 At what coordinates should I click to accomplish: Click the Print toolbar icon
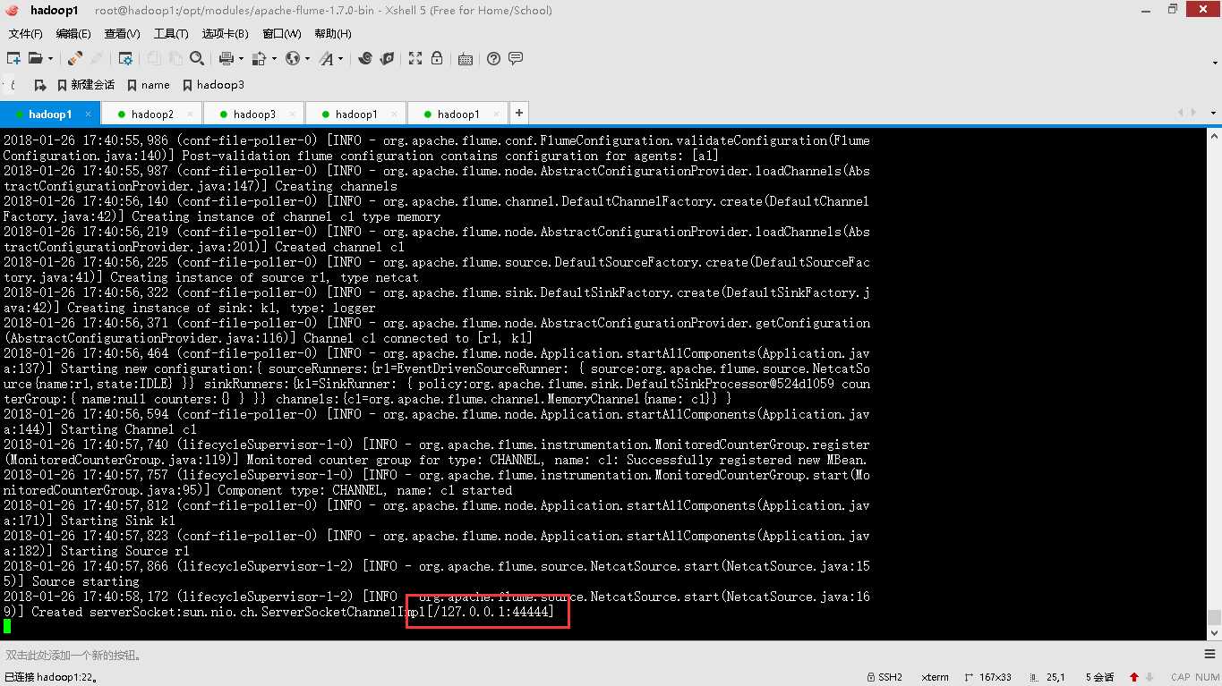226,58
